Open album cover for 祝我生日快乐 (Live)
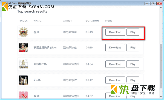The width and height of the screenshot is (164, 100). 23,48
